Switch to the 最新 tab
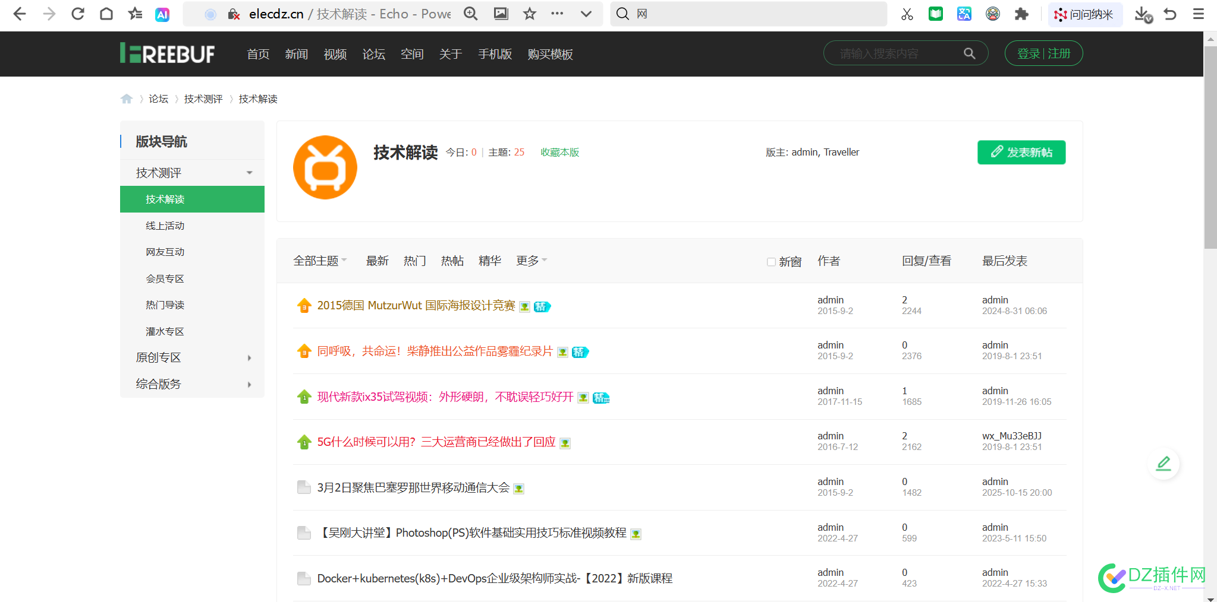 (x=377, y=261)
